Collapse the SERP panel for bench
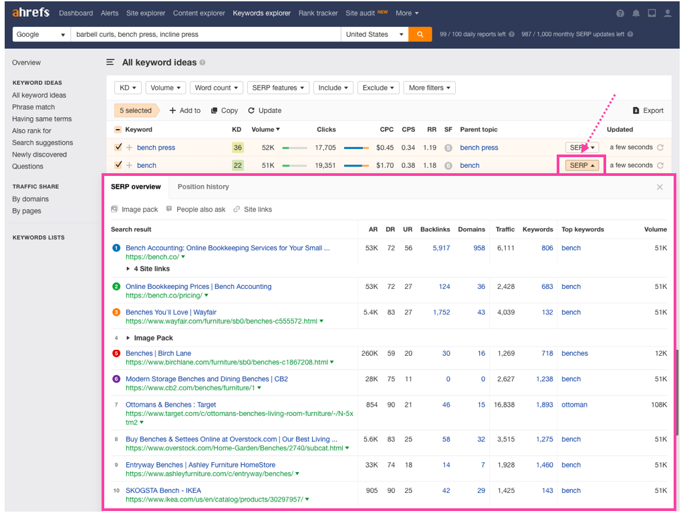 pos(580,165)
